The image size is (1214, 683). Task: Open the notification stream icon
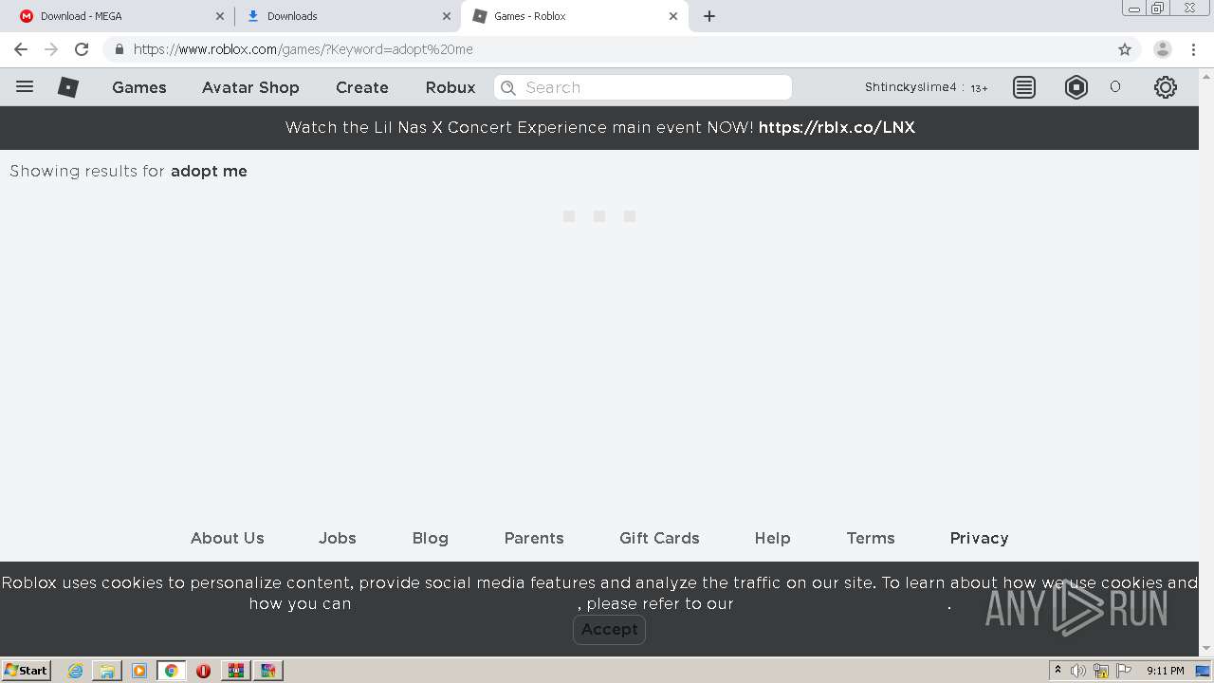click(1024, 87)
